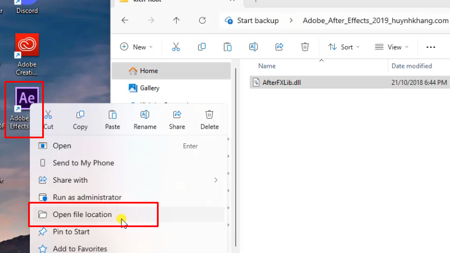Open the See more options menu
The height and width of the screenshot is (253, 450).
coord(431,47)
